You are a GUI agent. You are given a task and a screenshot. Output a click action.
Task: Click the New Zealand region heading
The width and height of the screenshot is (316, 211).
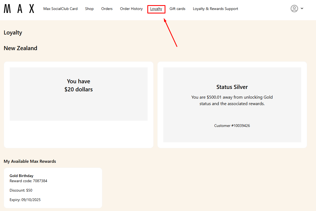coord(21,48)
